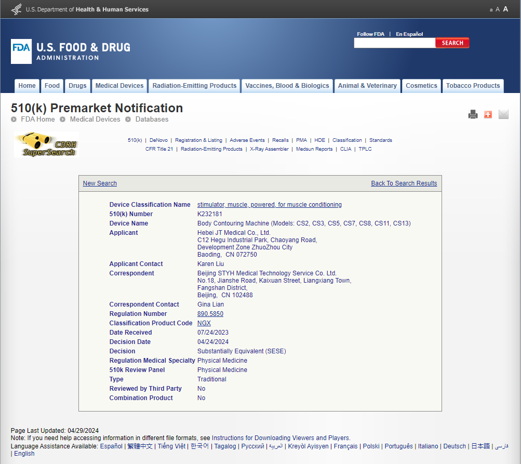The width and height of the screenshot is (521, 464).
Task: Switch language to Español in footer
Action: 111,446
